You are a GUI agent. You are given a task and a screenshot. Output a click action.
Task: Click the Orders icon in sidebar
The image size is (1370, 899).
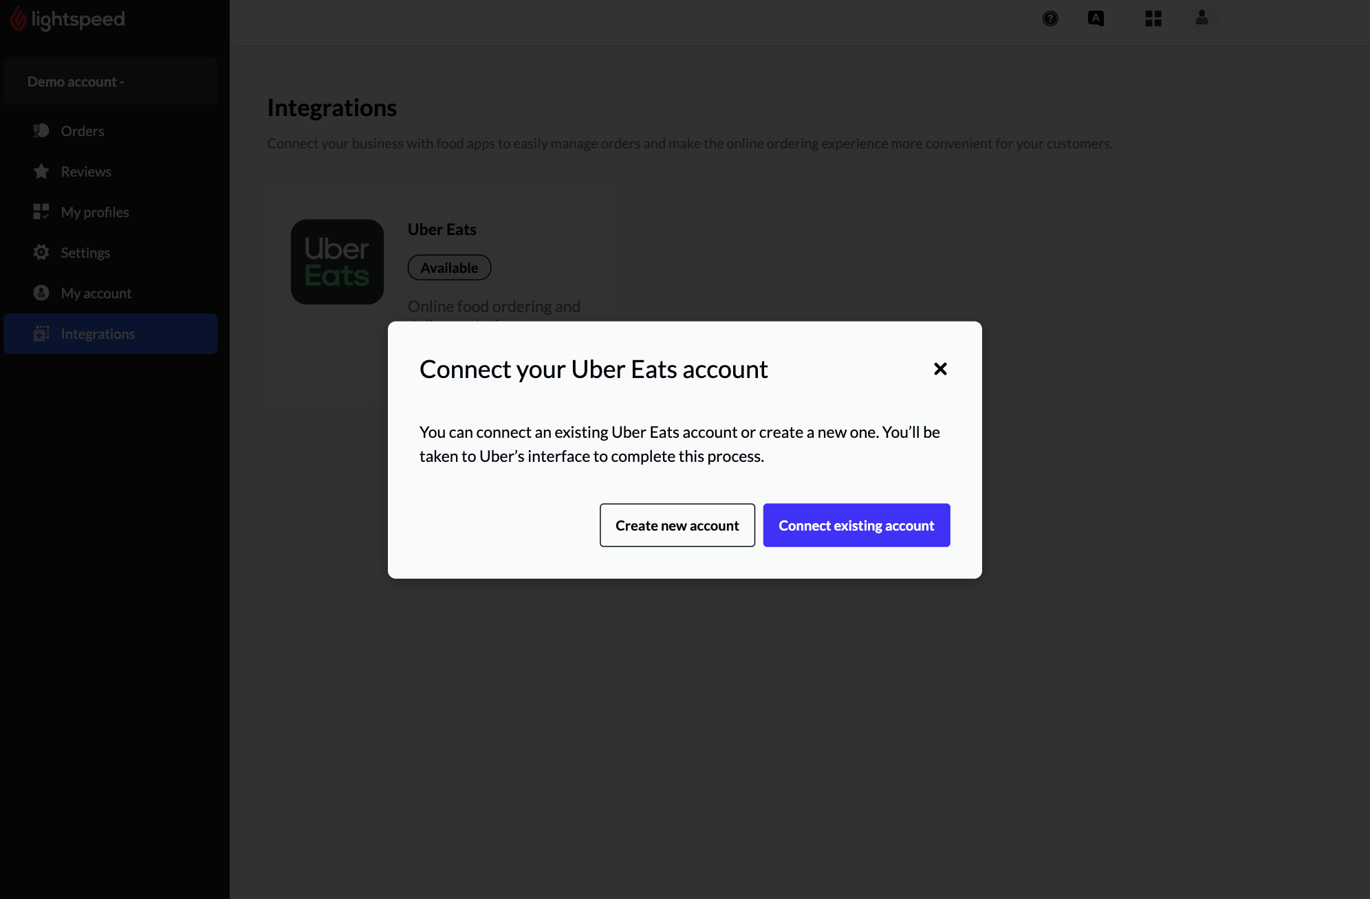point(41,131)
